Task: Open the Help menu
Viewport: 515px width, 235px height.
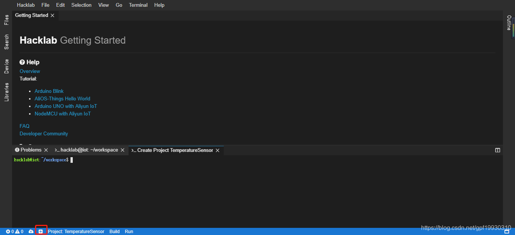Action: pos(159,5)
